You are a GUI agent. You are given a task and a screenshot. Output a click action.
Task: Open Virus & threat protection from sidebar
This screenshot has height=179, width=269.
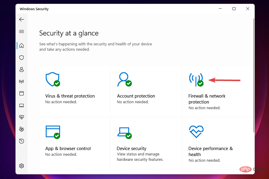[x=22, y=57]
